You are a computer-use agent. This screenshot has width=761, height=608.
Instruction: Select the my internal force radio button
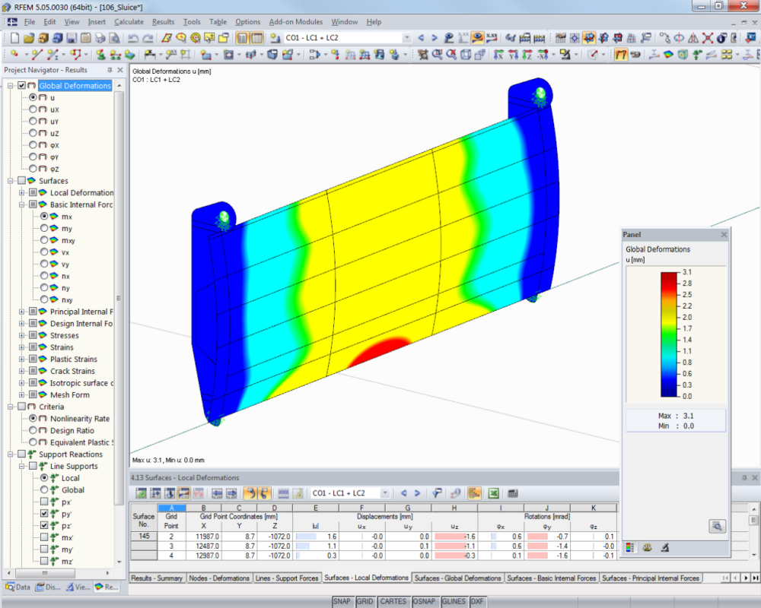click(x=44, y=228)
